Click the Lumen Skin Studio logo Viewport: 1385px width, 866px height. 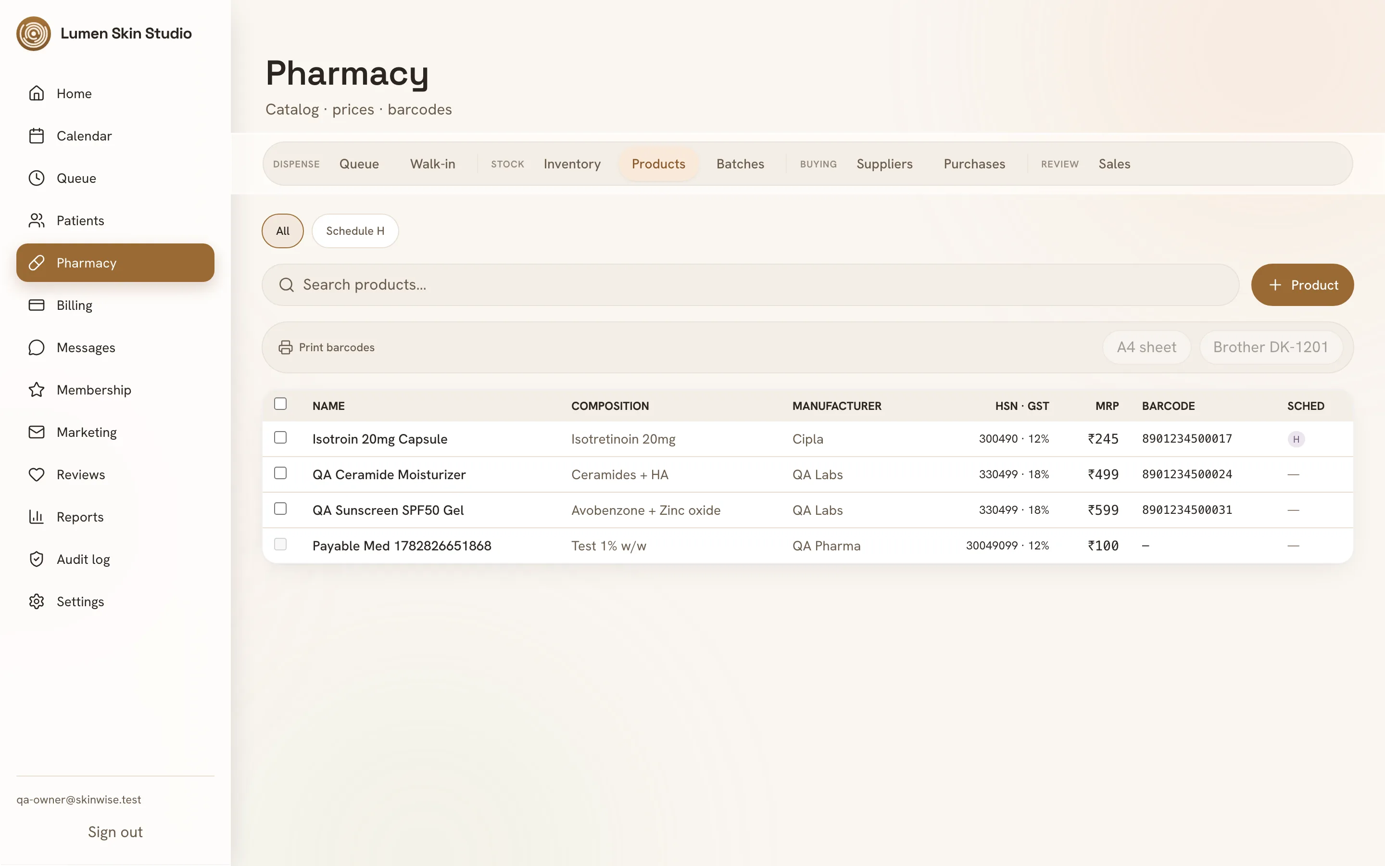34,34
